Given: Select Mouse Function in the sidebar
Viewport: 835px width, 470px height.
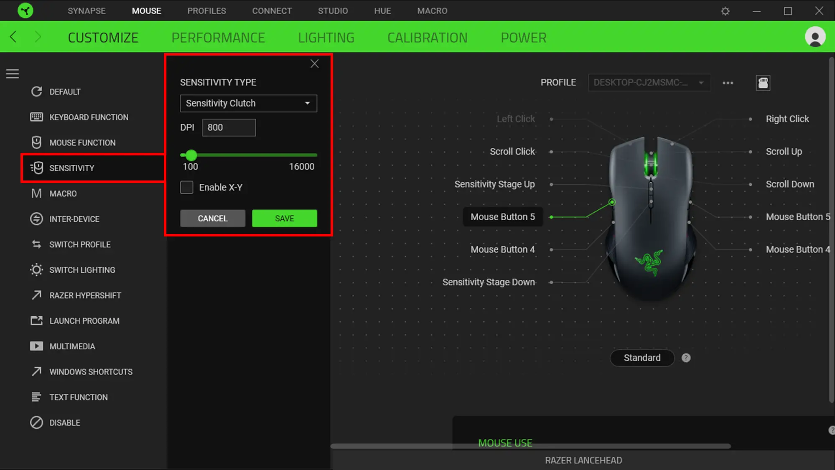Looking at the screenshot, I should point(82,142).
